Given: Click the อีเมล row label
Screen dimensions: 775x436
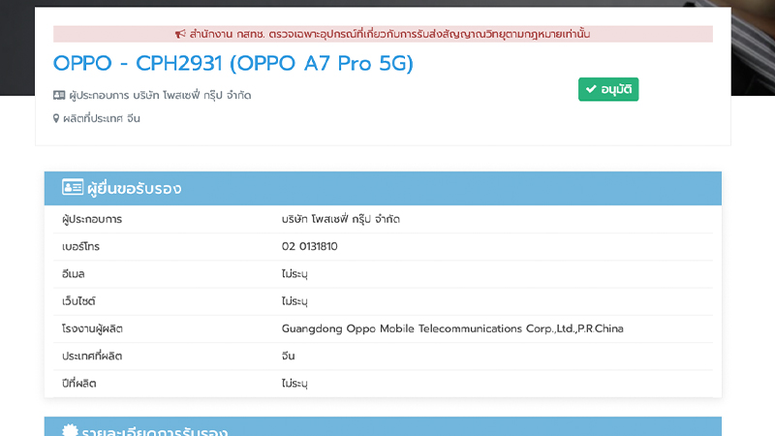Looking at the screenshot, I should [74, 274].
